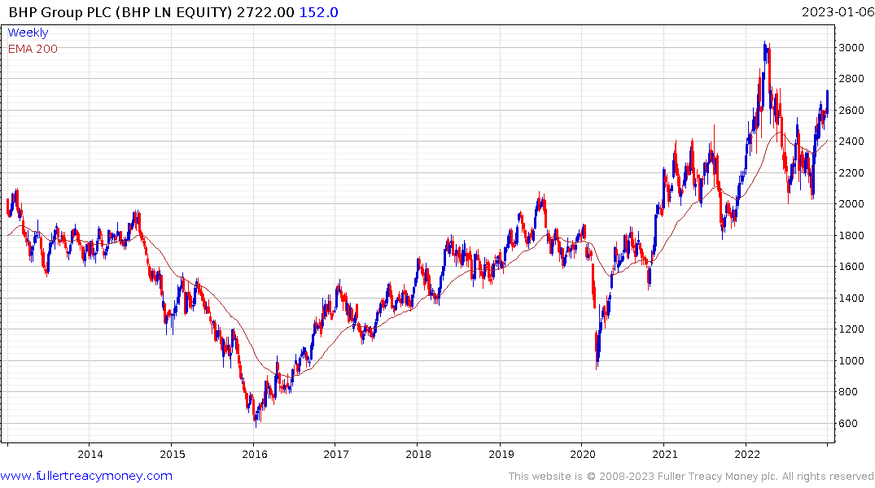Click the early-2016 candlestick low near 600

pyautogui.click(x=256, y=418)
